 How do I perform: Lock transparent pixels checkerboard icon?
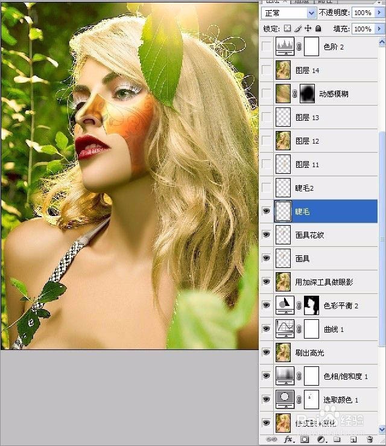click(287, 28)
